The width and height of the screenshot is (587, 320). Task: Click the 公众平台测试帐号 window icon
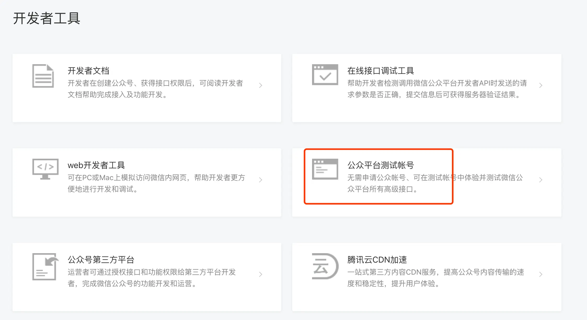pos(325,169)
